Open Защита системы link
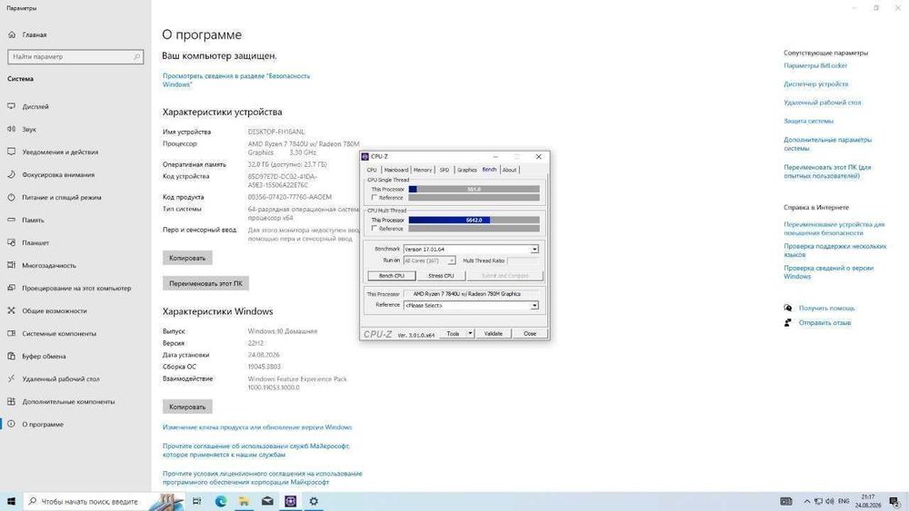This screenshot has height=511, width=909. click(808, 121)
